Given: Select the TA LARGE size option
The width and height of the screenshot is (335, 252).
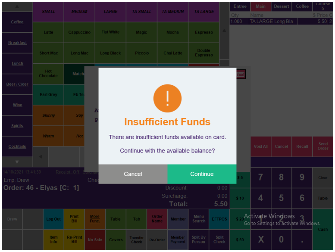Looking at the screenshot, I should click(x=204, y=12).
